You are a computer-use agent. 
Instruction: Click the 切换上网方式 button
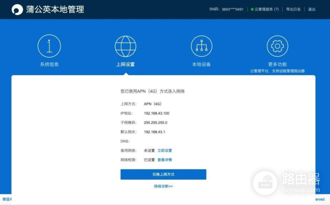point(163,174)
